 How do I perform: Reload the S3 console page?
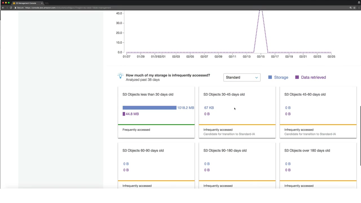pyautogui.click(x=11, y=8)
